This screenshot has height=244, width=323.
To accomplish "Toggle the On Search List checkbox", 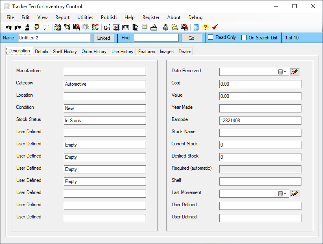I will [x=244, y=38].
